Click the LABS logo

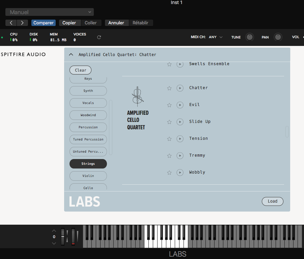85,201
